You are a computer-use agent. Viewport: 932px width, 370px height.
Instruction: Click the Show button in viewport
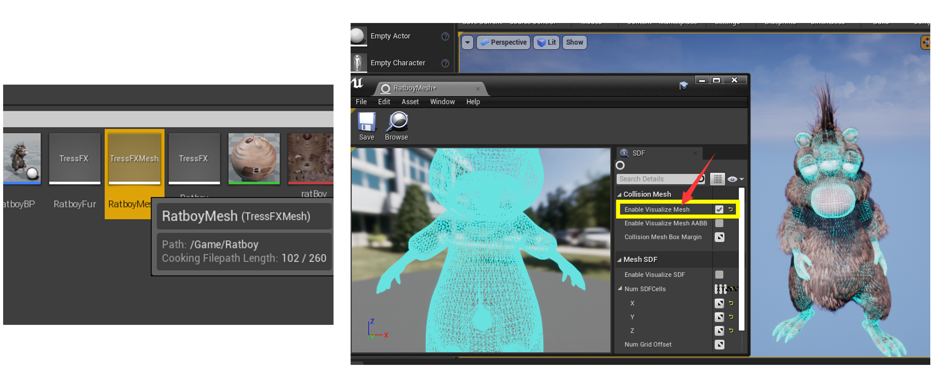[x=574, y=43]
